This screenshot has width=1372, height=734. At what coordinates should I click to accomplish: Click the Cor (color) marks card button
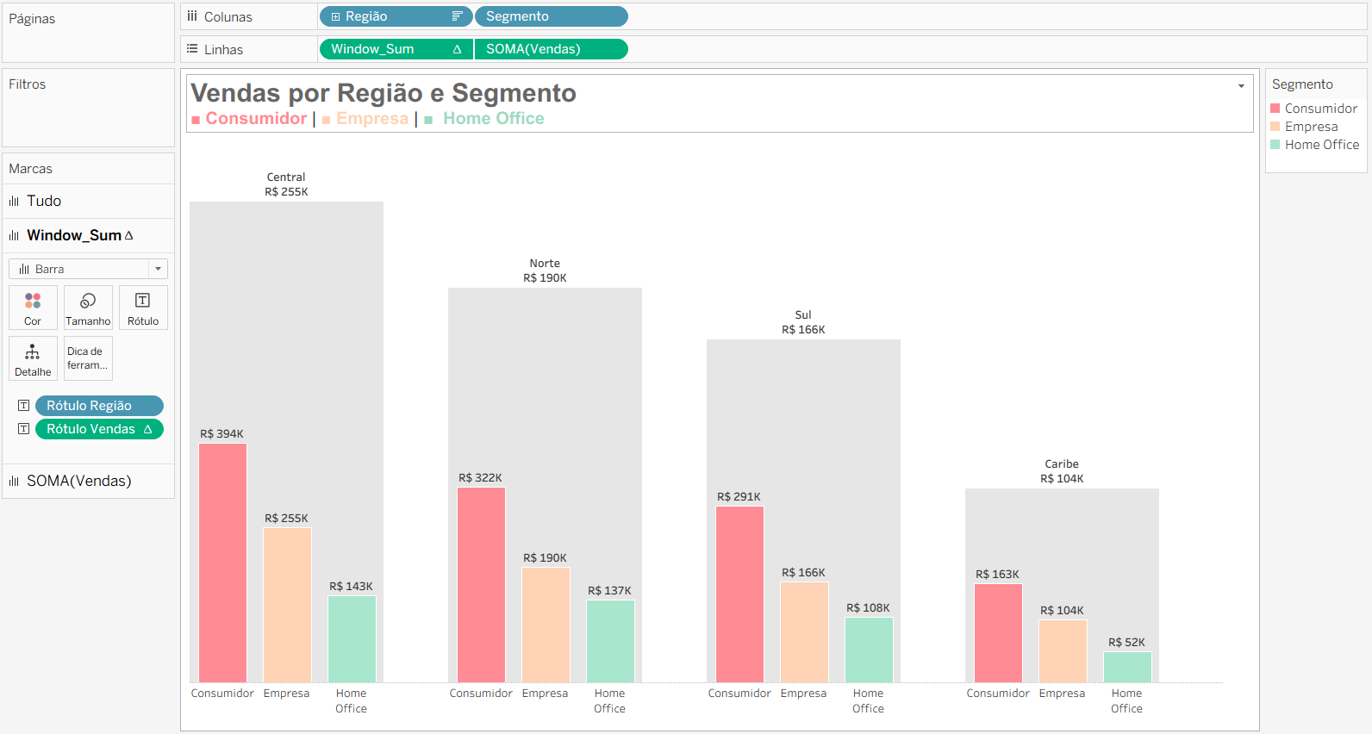click(33, 308)
